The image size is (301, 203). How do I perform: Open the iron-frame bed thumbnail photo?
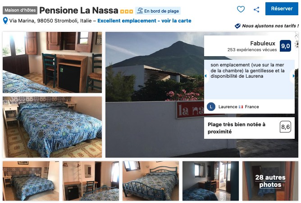[x=150, y=181]
